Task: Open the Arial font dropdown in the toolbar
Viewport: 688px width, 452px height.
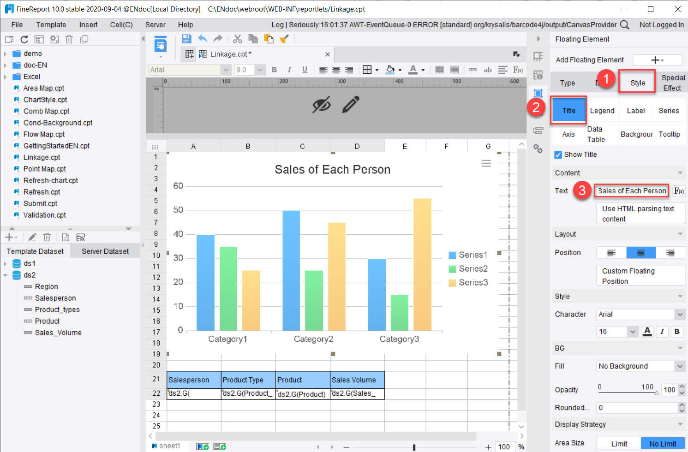Action: click(x=226, y=70)
